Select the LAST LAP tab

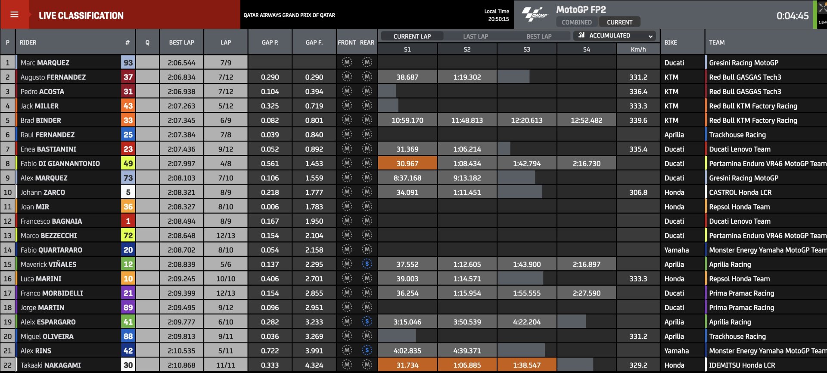476,36
